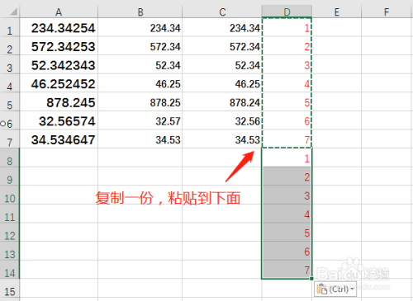Click cell showing 878.25
Viewport: 413px width, 301px height.
tap(140, 102)
